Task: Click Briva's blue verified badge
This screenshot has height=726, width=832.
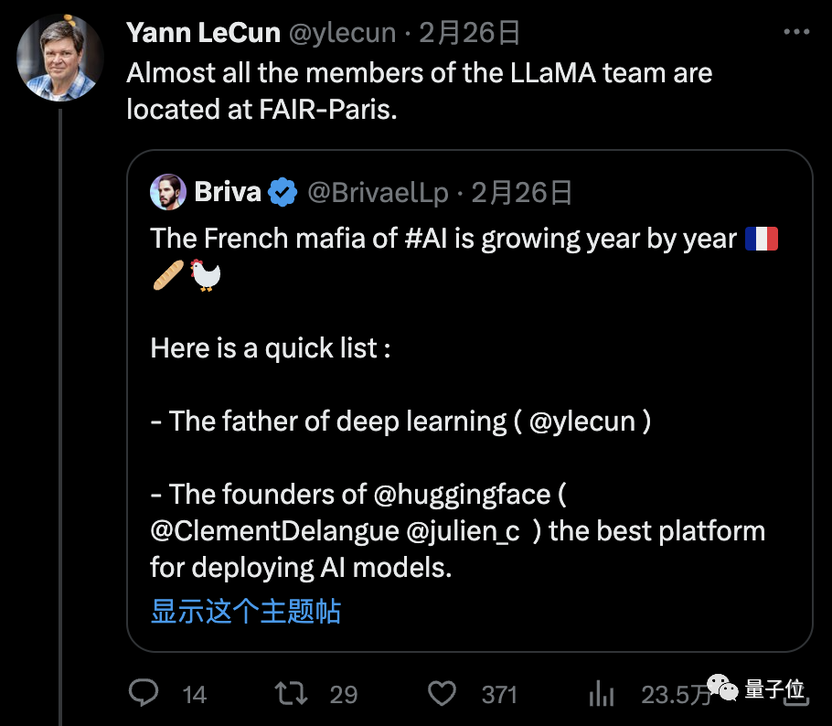Action: (x=283, y=192)
